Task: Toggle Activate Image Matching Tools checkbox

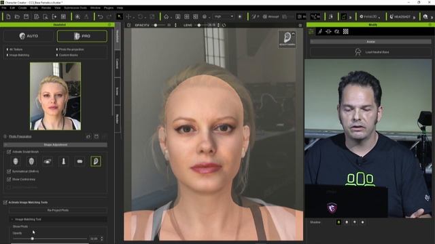Action: coord(5,203)
